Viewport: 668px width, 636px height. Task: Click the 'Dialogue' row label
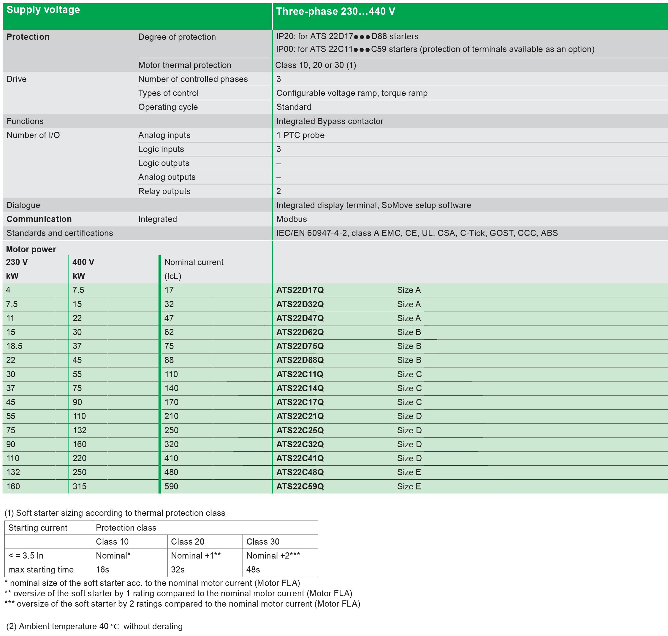[23, 205]
